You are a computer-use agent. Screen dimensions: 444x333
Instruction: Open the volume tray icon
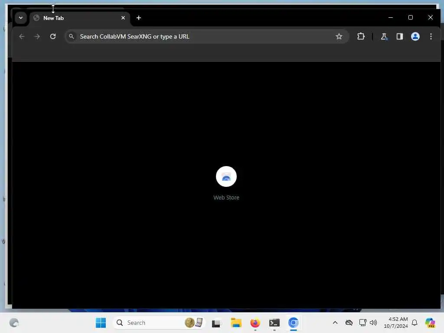pyautogui.click(x=373, y=323)
